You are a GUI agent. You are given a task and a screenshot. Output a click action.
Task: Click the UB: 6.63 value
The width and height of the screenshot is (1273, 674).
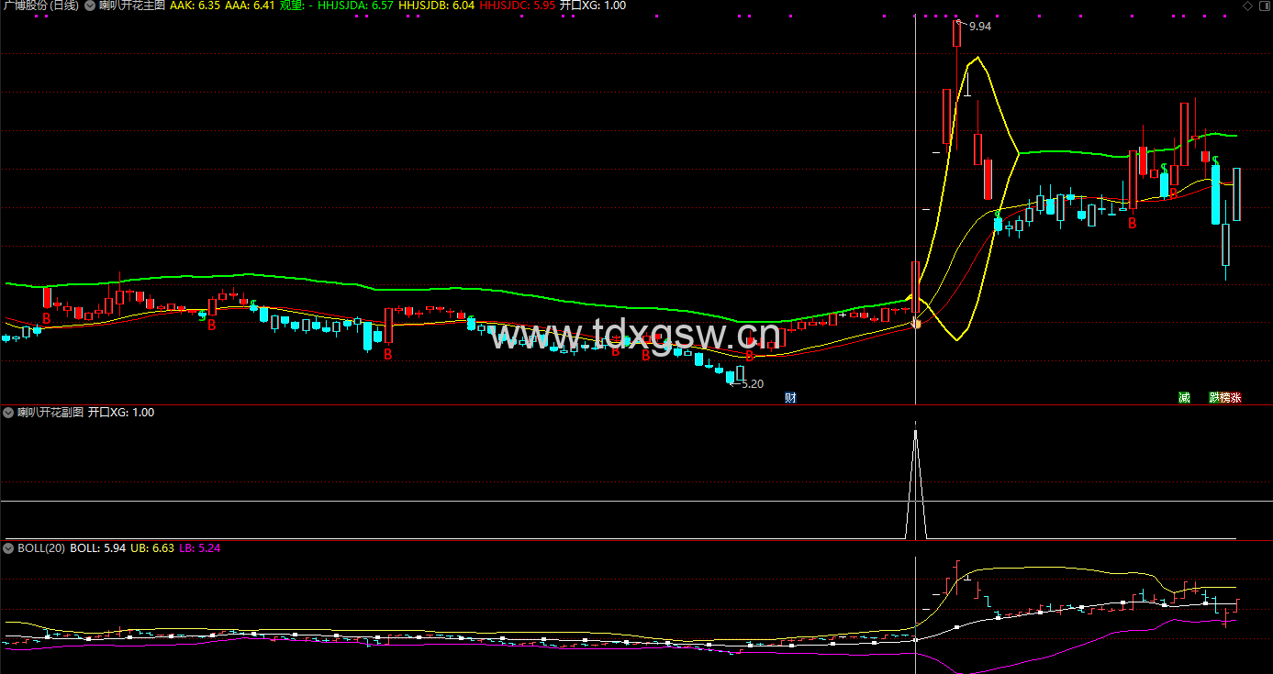(152, 548)
